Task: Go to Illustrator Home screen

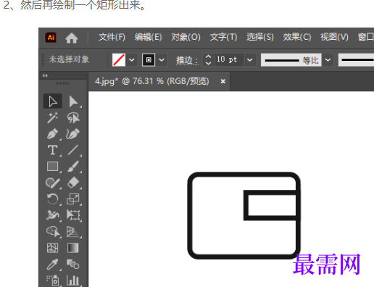Action: [x=72, y=38]
